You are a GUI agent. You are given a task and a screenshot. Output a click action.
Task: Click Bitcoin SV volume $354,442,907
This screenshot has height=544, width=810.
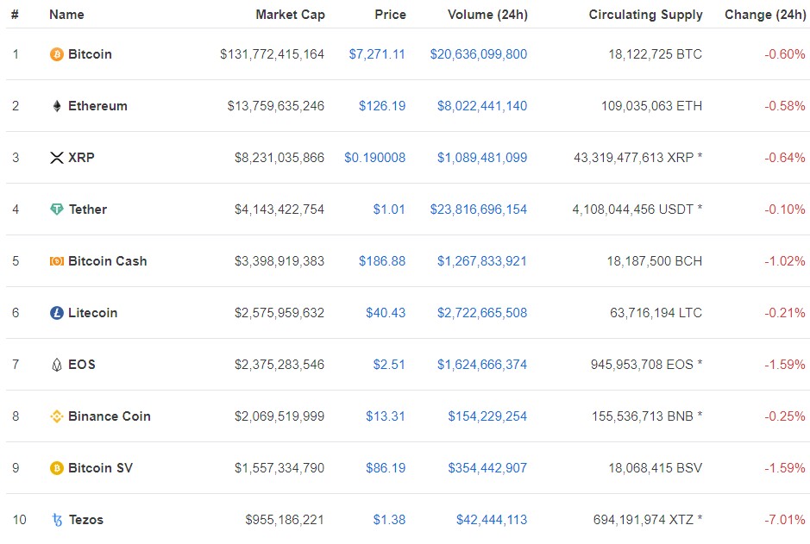coord(487,467)
